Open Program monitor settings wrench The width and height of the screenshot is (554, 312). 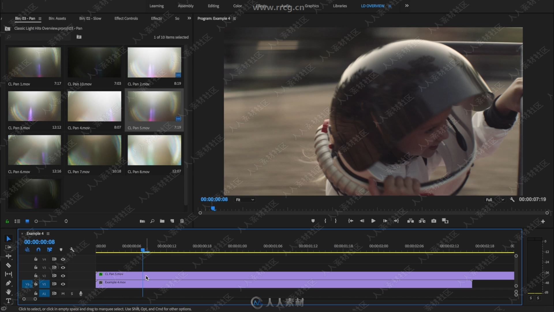coord(512,199)
